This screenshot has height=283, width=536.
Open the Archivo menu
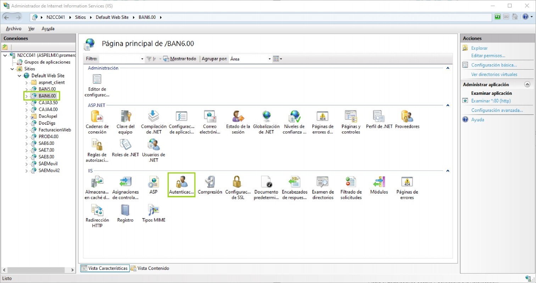(x=13, y=28)
